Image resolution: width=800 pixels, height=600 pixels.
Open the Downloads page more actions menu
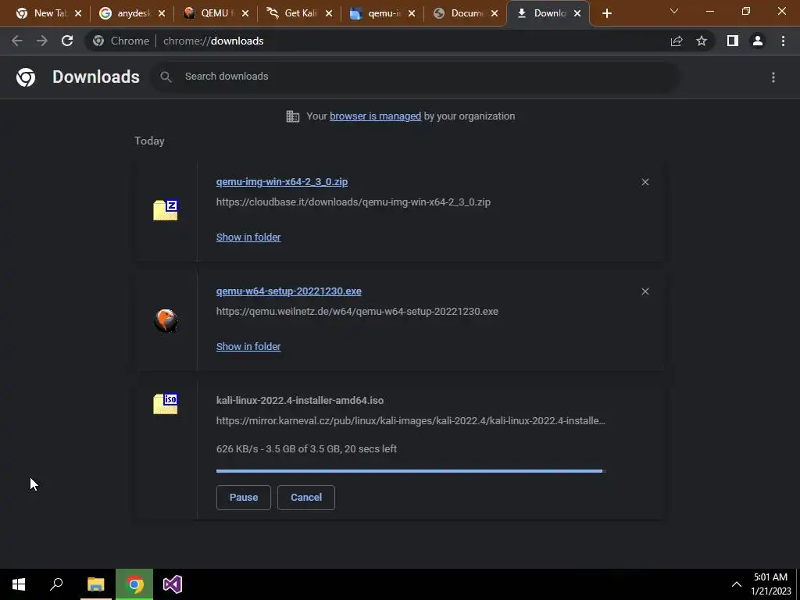pyautogui.click(x=773, y=77)
